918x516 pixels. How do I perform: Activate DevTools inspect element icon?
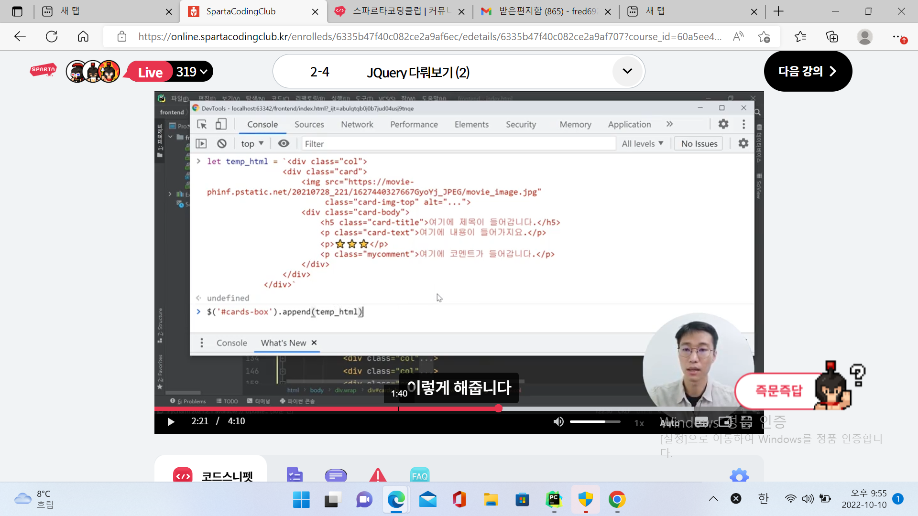(x=202, y=124)
